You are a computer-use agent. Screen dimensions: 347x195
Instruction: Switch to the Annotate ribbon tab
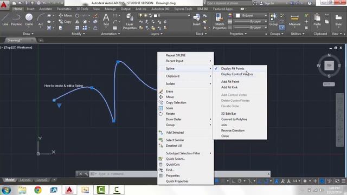[46, 9]
